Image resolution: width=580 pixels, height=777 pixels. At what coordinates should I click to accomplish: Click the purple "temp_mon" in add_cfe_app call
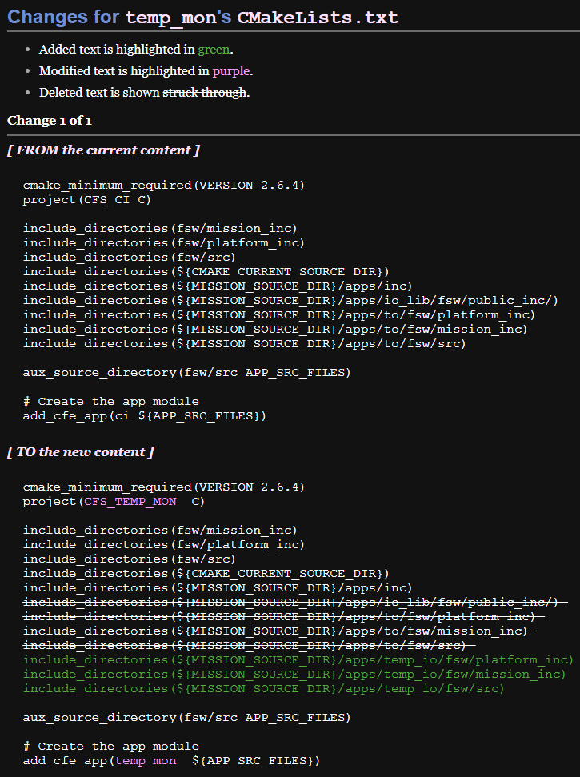click(x=146, y=761)
